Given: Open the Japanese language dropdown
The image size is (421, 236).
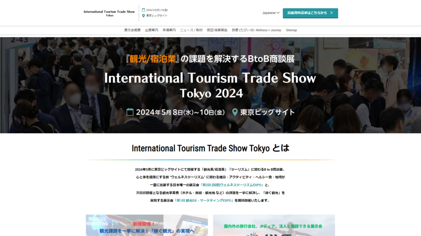Looking at the screenshot, I should tap(271, 13).
